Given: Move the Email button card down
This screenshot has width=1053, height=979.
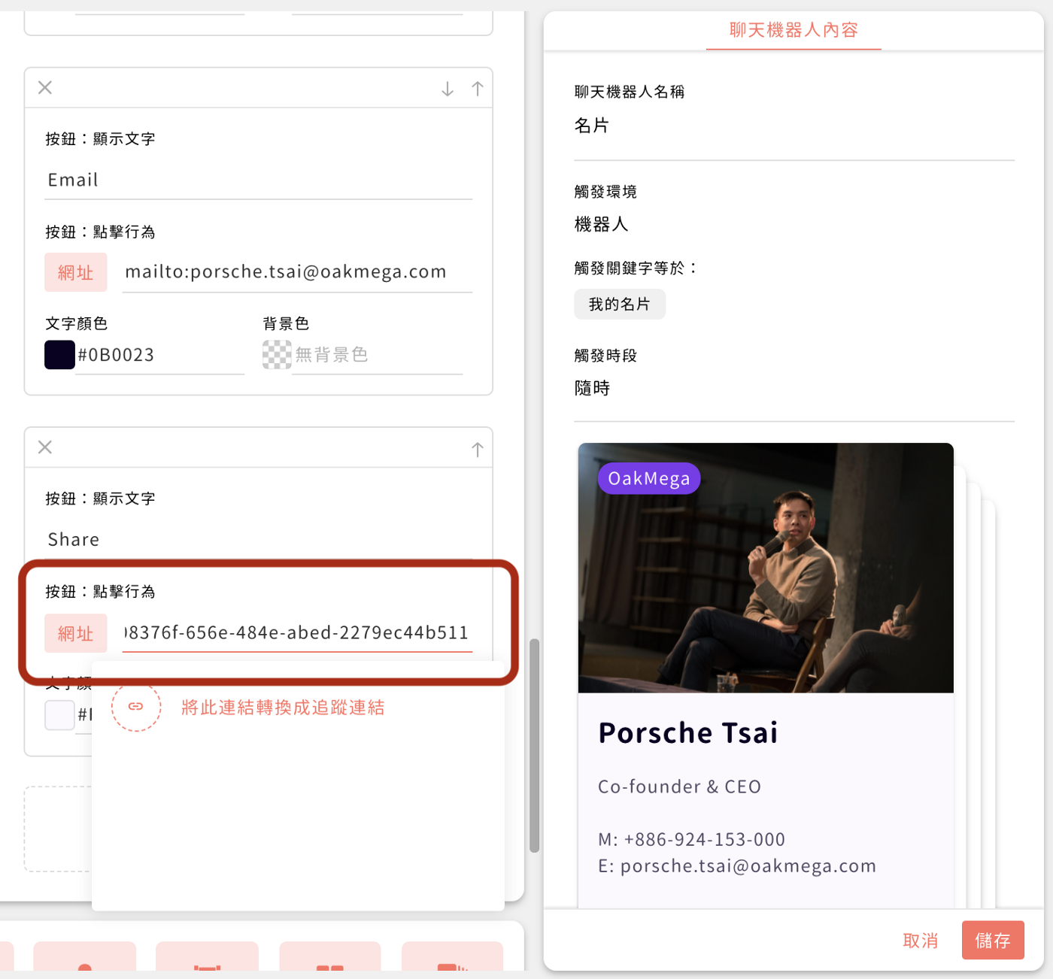Looking at the screenshot, I should click(x=448, y=89).
